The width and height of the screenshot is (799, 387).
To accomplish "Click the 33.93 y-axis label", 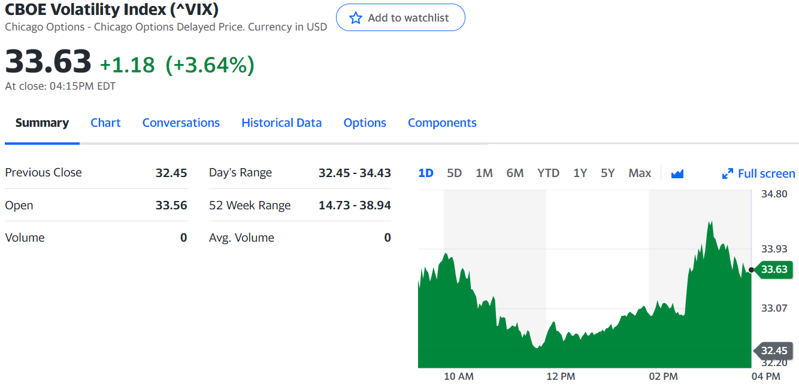I will tap(774, 249).
